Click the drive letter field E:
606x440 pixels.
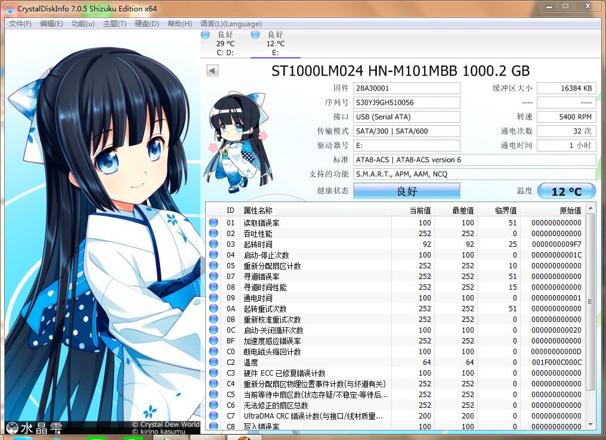[x=407, y=145]
